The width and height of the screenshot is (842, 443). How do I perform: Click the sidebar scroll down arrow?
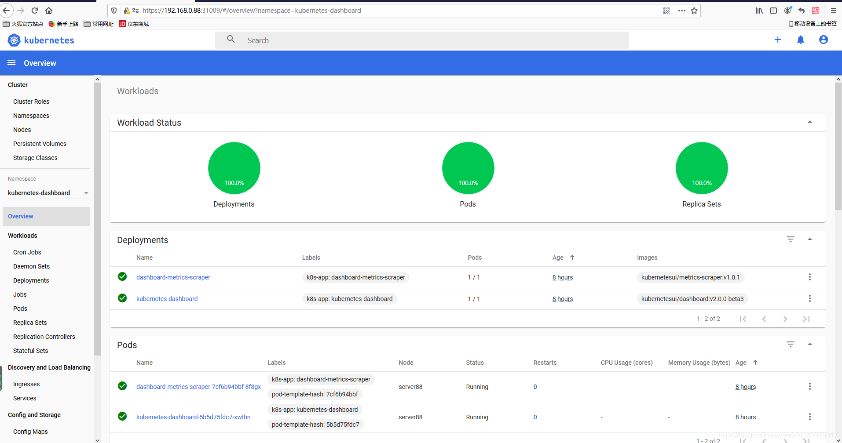coord(97,440)
